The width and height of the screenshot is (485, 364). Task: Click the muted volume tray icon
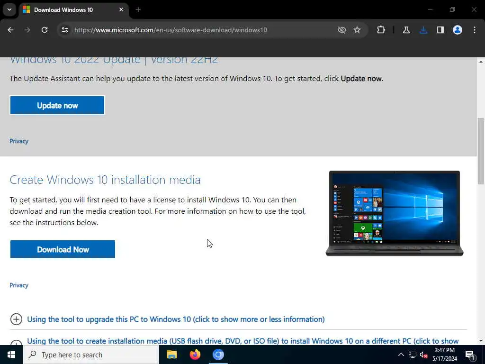click(423, 355)
